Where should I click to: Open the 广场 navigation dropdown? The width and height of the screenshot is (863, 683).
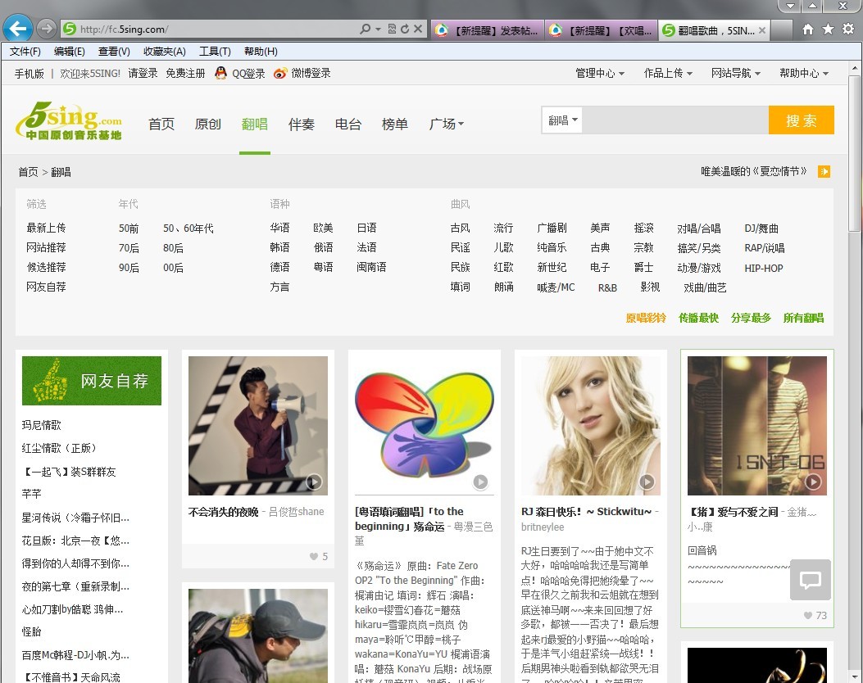click(x=446, y=124)
